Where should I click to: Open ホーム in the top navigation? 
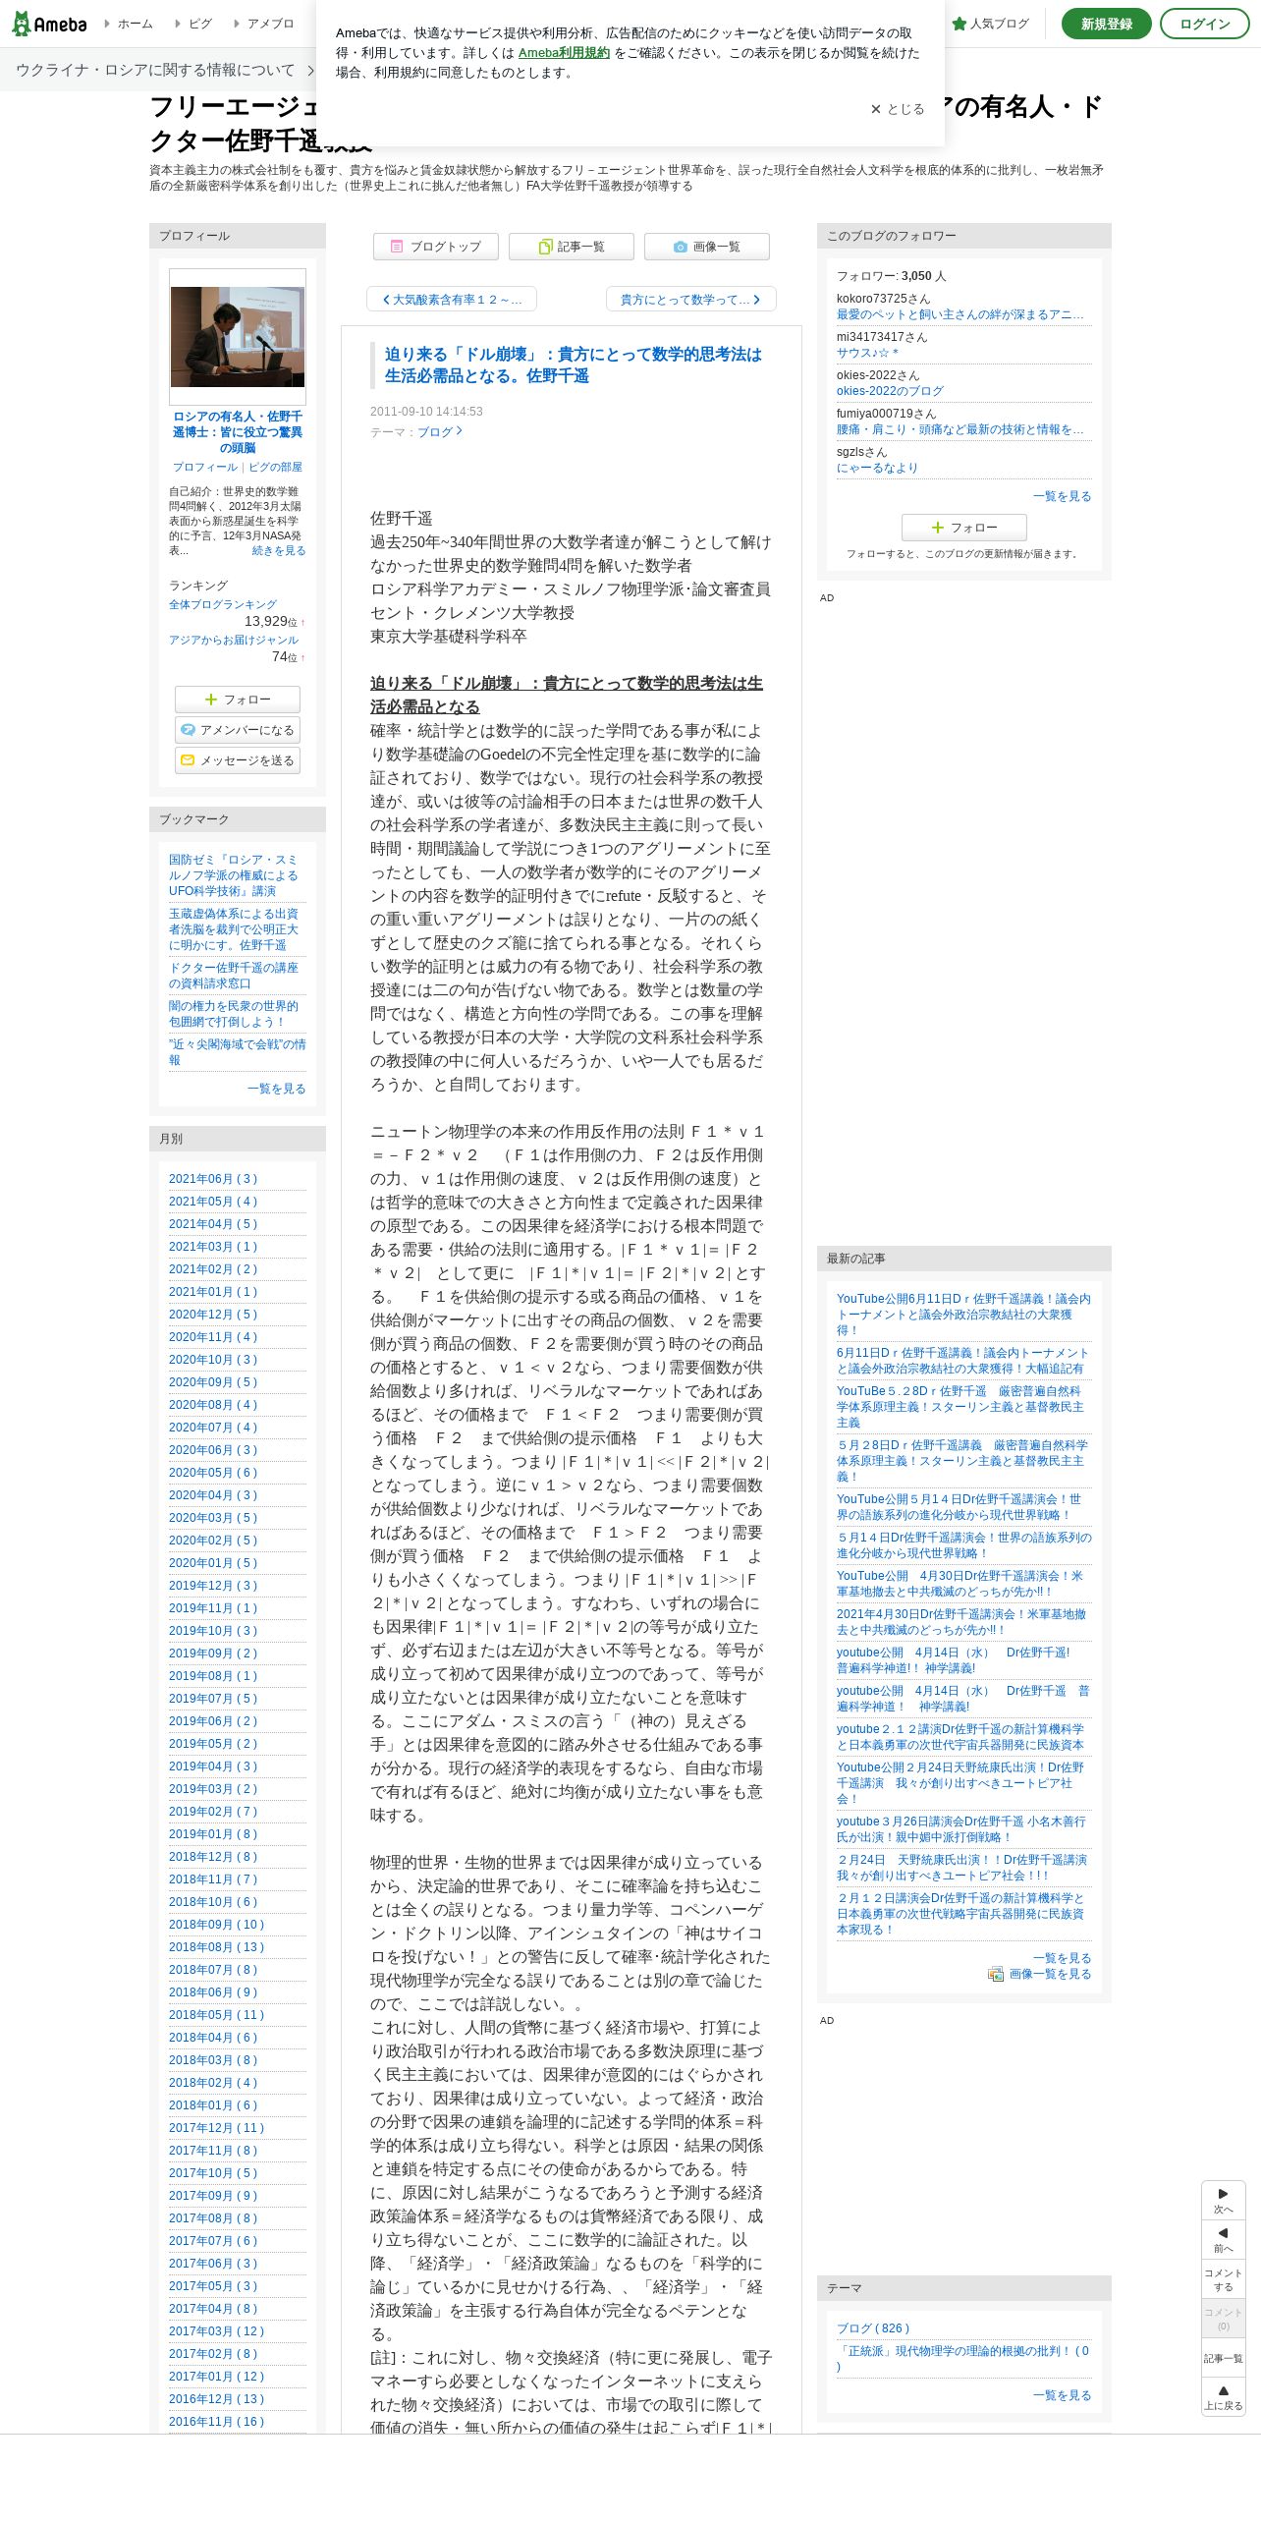129,24
